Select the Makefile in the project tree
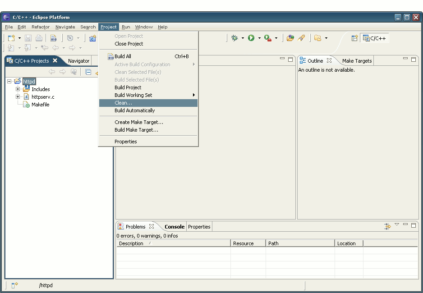The width and height of the screenshot is (423, 293). [x=41, y=105]
